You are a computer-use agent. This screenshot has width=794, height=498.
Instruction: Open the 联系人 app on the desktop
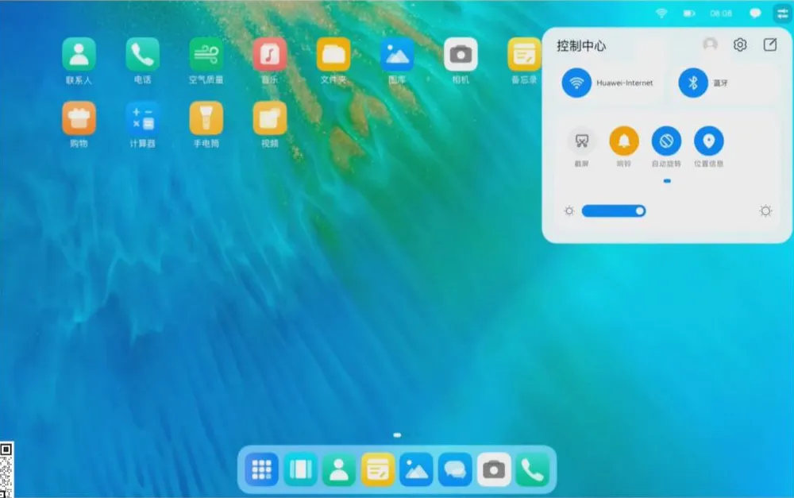[x=79, y=54]
